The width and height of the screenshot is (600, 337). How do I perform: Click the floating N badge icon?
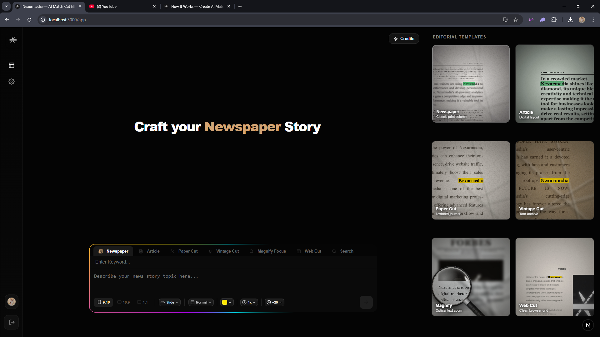[588, 325]
